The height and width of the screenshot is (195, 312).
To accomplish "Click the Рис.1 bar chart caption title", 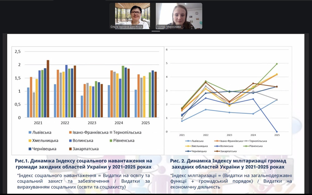I will (x=84, y=164).
